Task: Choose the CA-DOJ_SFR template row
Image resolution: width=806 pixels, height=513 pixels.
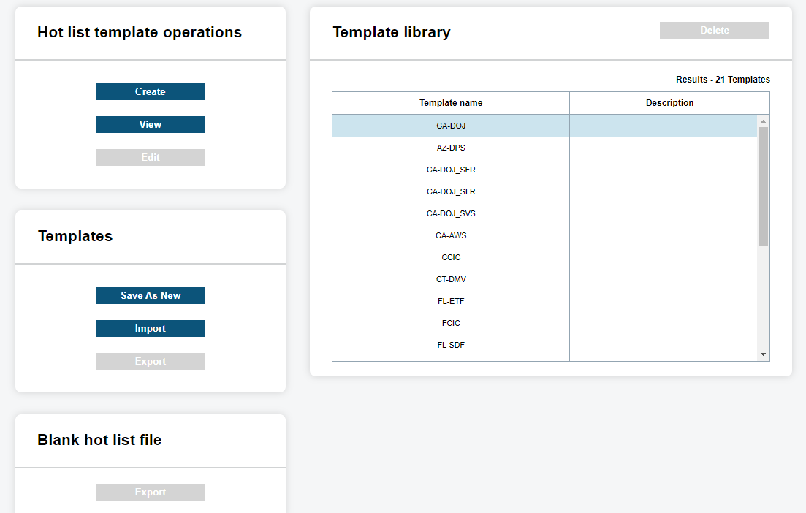Action: point(451,170)
